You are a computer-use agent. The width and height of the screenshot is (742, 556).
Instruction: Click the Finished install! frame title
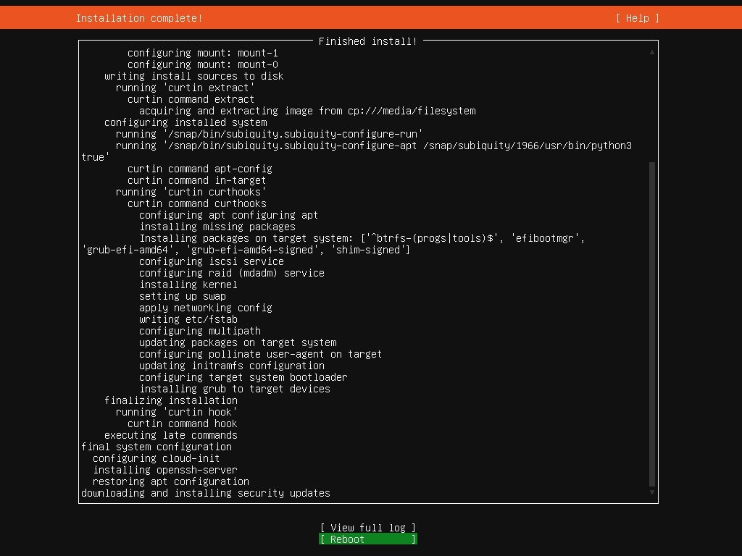pyautogui.click(x=367, y=41)
